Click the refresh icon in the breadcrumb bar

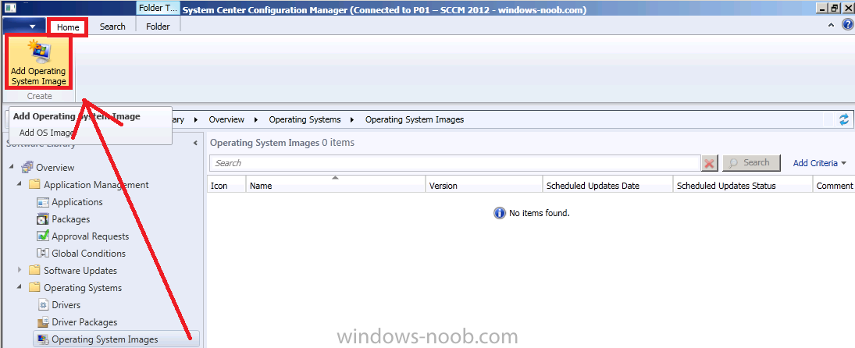(844, 119)
